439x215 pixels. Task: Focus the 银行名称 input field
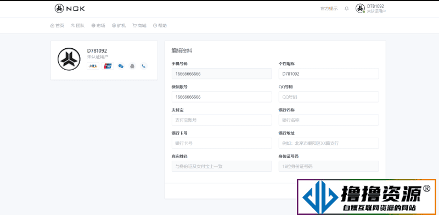pos(329,120)
